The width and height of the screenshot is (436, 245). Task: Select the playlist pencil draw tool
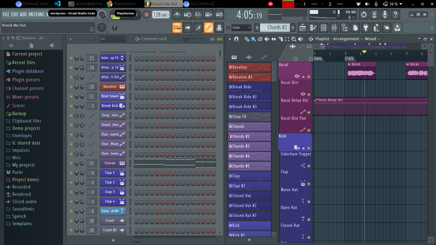click(247, 39)
